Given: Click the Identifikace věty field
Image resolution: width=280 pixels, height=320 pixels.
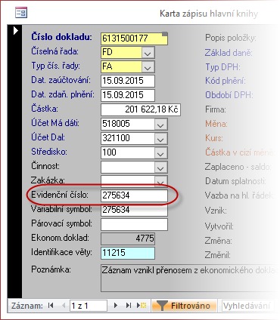Looking at the screenshot, I should [x=128, y=253].
